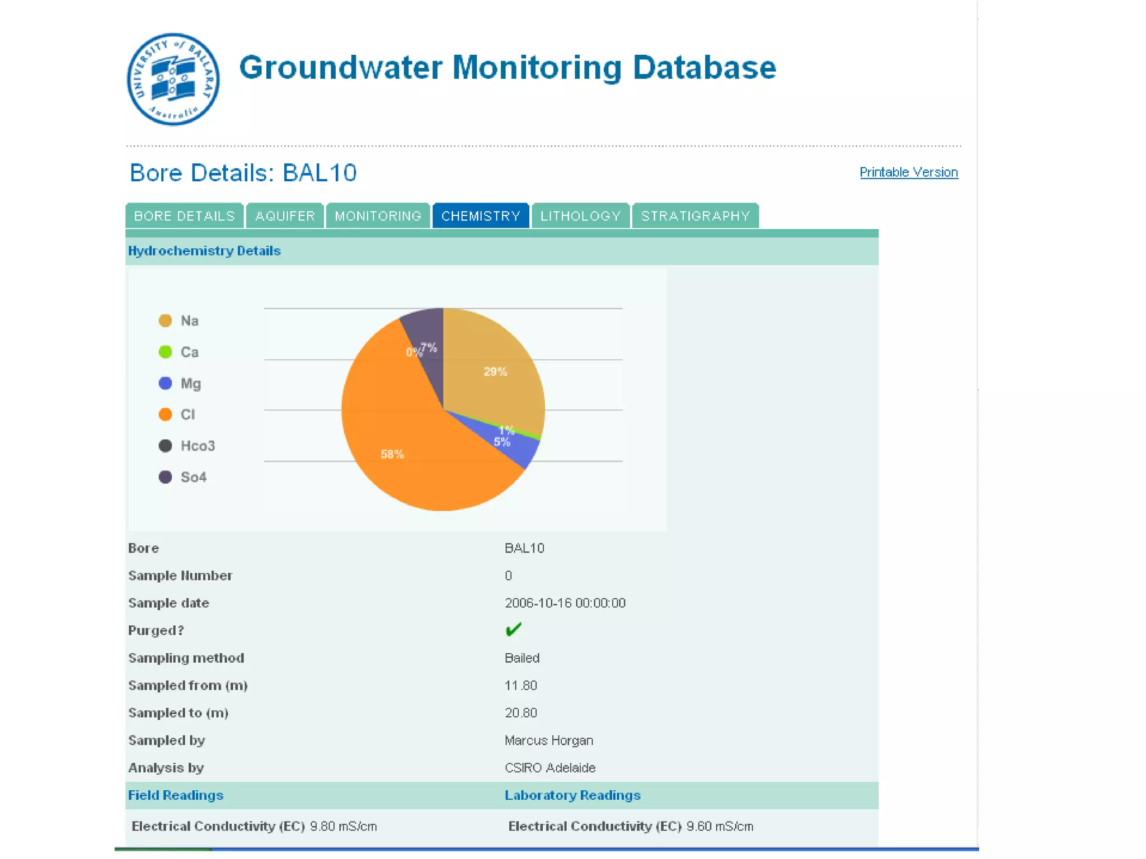The height and width of the screenshot is (859, 1146).
Task: Open the Monitoring tab
Action: 378,216
